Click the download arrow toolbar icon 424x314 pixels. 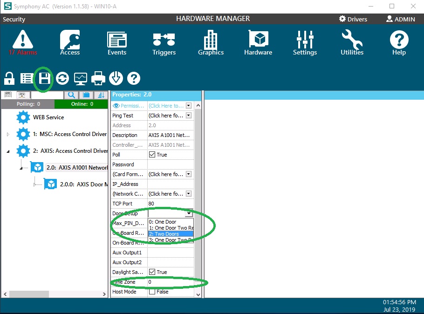116,78
